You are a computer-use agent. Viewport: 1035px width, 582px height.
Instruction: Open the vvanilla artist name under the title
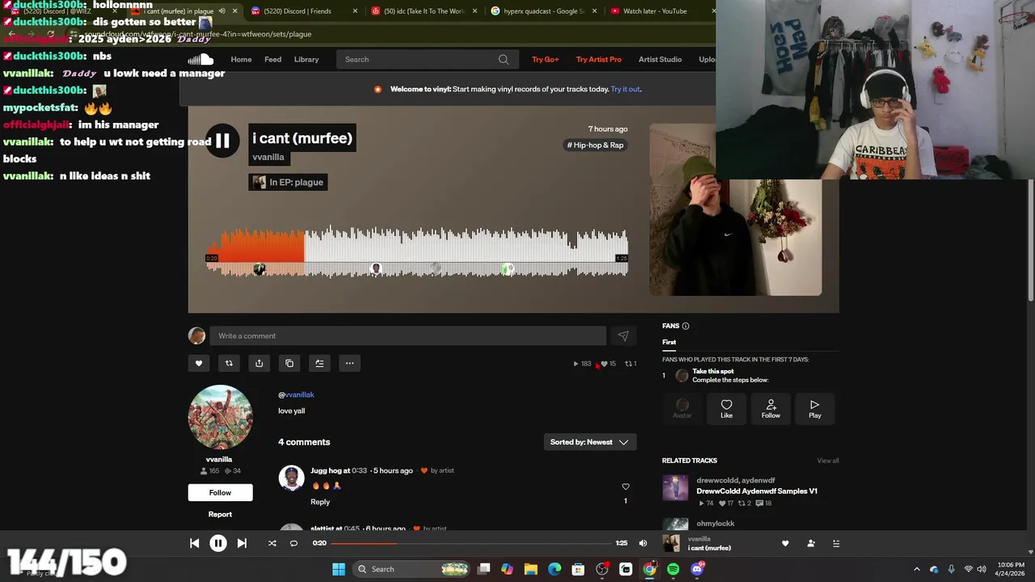click(x=268, y=157)
